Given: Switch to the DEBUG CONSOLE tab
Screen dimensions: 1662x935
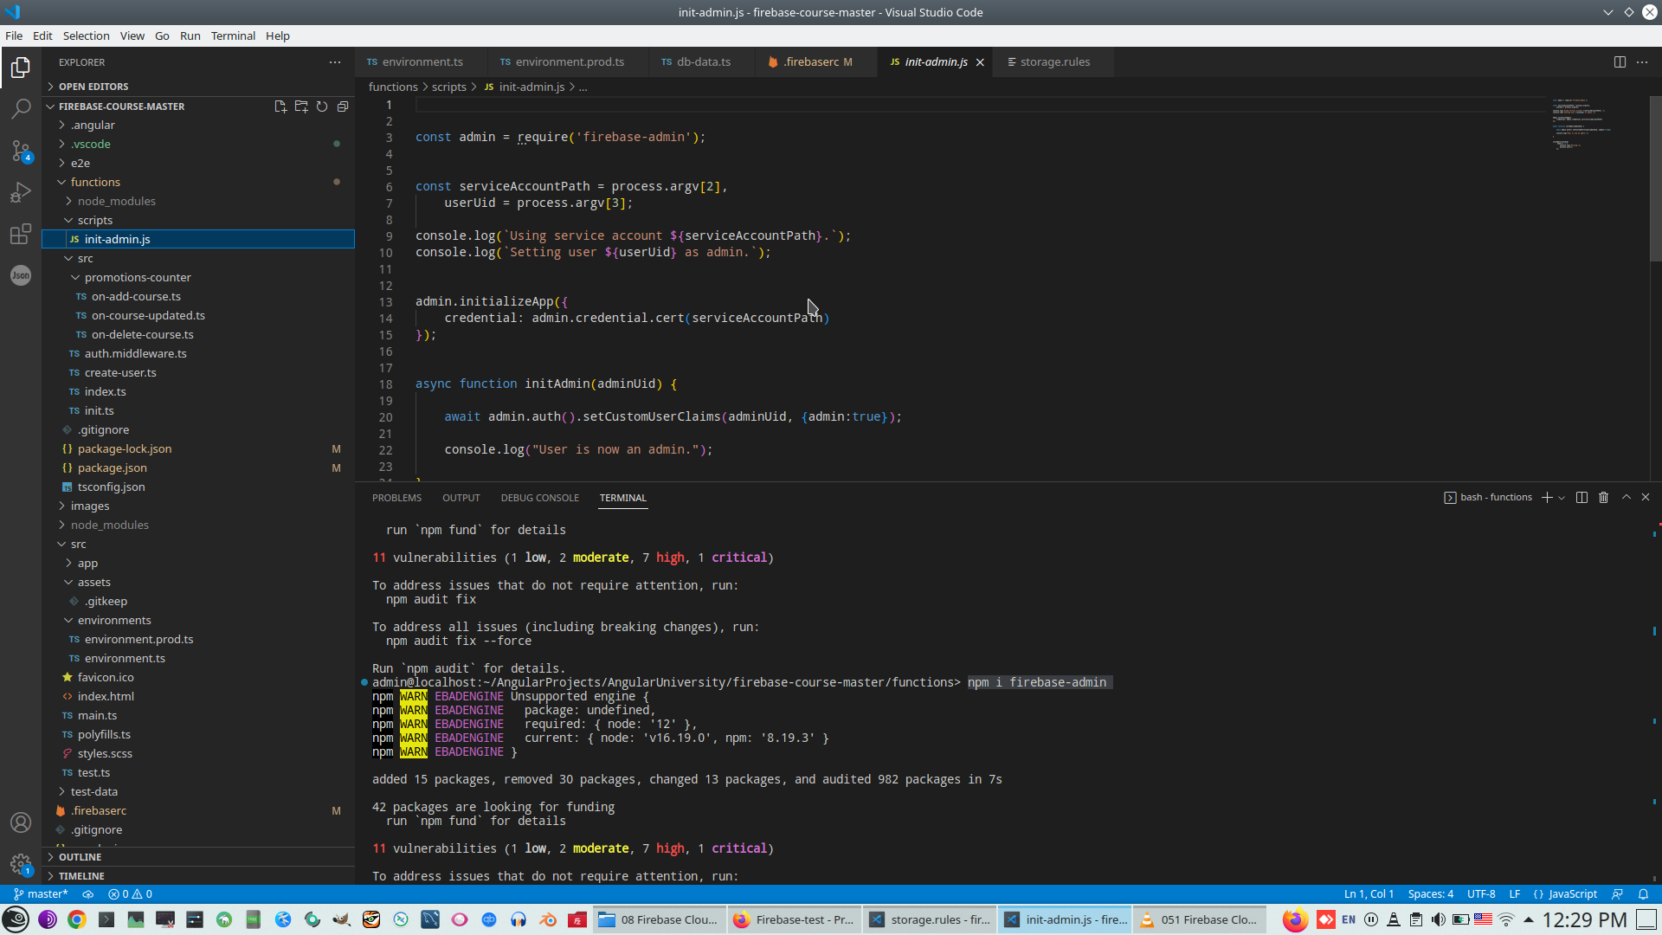Looking at the screenshot, I should 539,498.
